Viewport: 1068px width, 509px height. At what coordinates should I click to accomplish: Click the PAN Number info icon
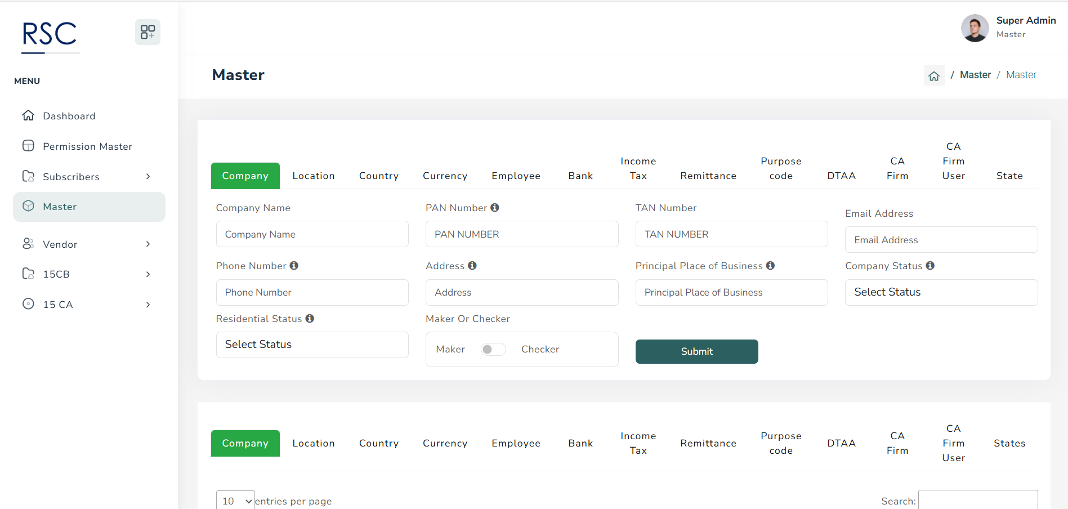point(495,208)
